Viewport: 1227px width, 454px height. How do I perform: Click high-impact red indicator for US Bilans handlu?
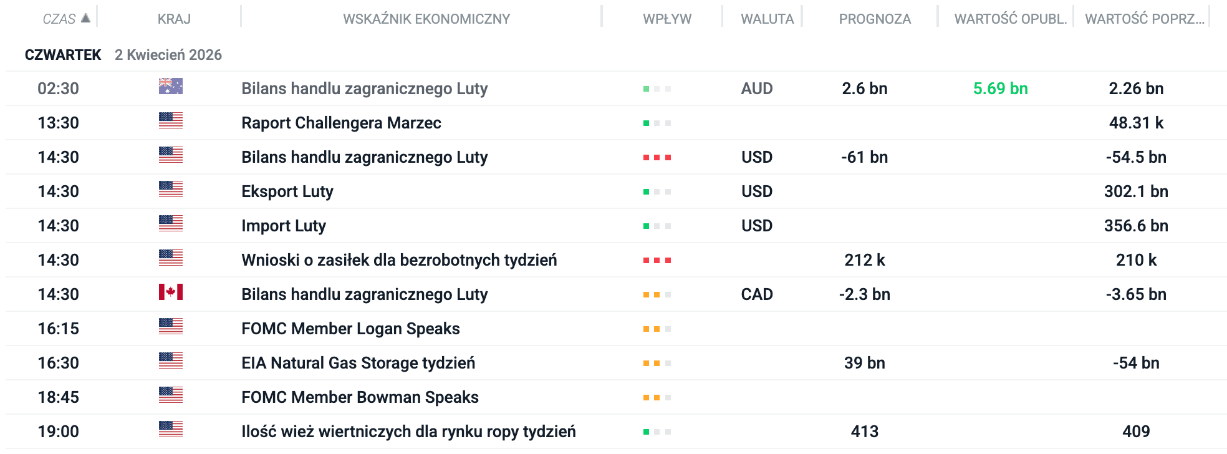657,158
